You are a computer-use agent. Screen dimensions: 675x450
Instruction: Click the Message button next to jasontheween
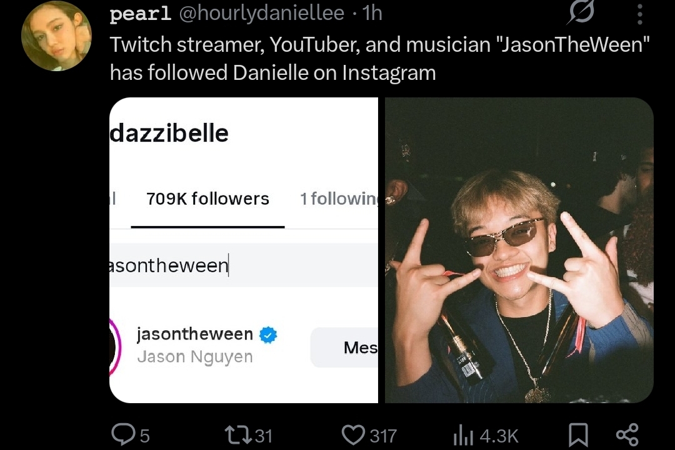tap(344, 347)
